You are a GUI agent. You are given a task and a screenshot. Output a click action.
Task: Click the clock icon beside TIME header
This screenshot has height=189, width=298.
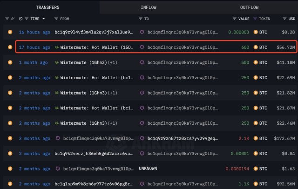pyautogui.click(x=21, y=19)
